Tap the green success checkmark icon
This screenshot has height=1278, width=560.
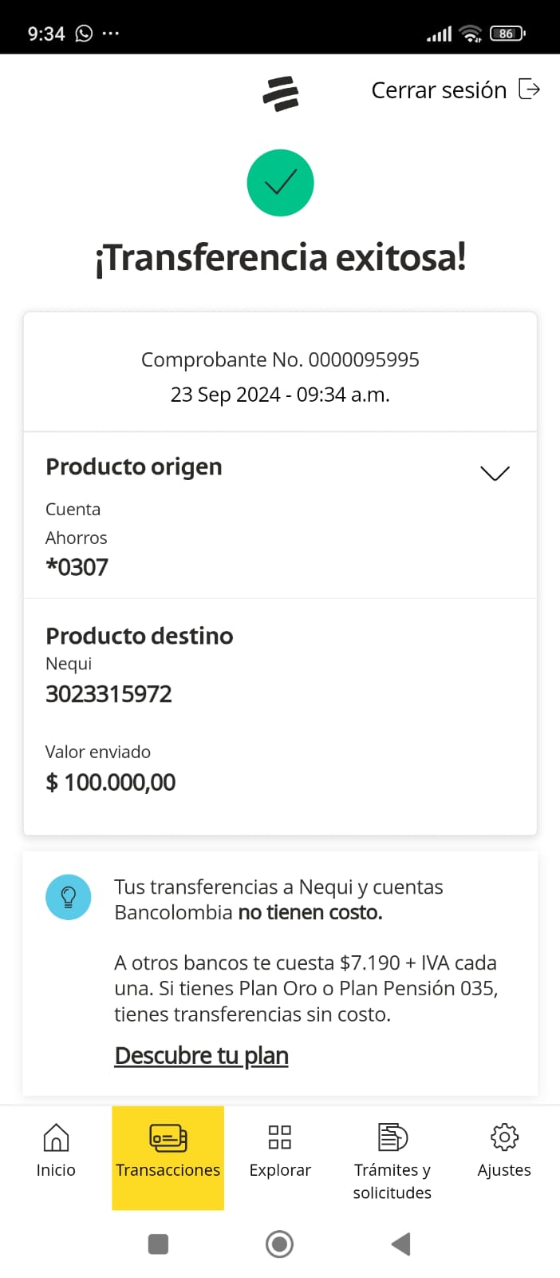click(x=280, y=183)
